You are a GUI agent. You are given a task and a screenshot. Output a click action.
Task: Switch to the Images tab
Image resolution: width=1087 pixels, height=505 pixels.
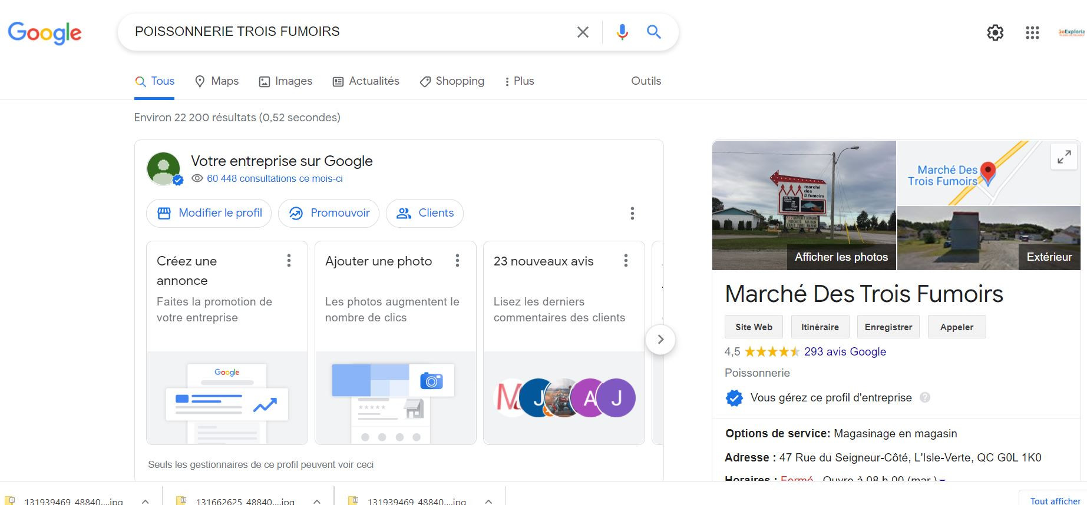pos(286,81)
